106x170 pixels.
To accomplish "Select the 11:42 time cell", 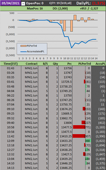I will coord(11,136).
